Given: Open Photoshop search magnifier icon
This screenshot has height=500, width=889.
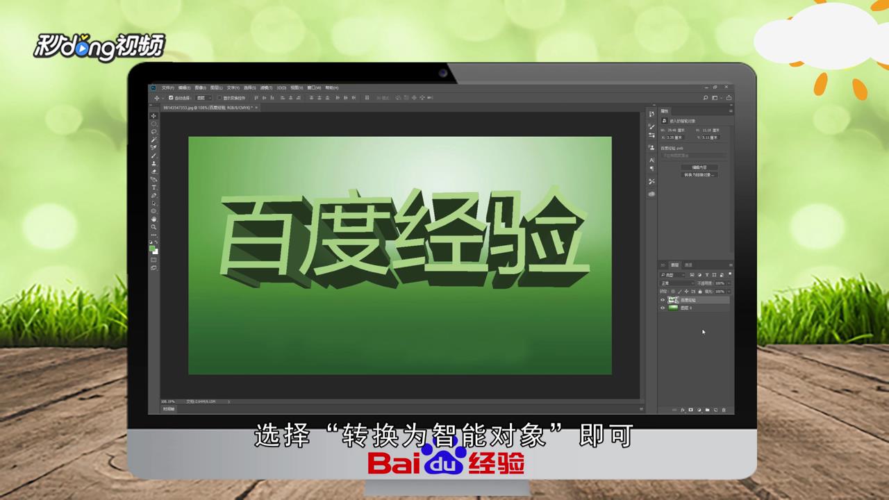Looking at the screenshot, I should point(706,98).
